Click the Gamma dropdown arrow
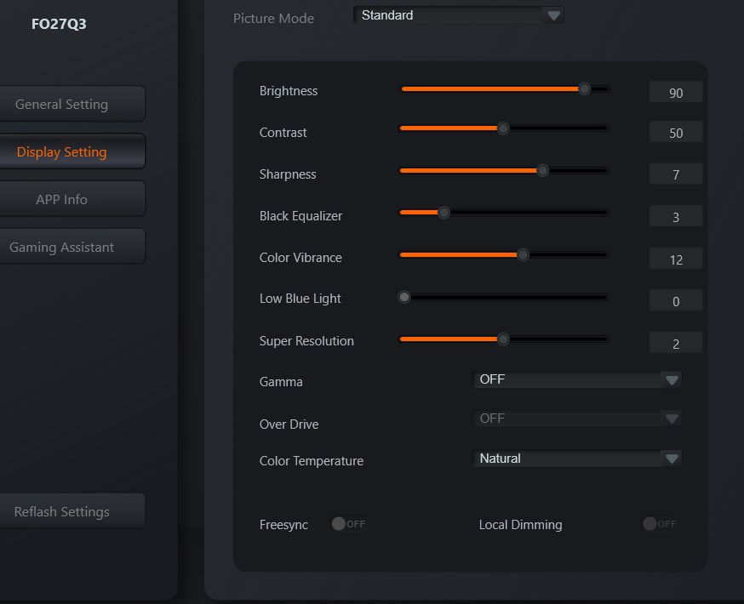 point(672,380)
